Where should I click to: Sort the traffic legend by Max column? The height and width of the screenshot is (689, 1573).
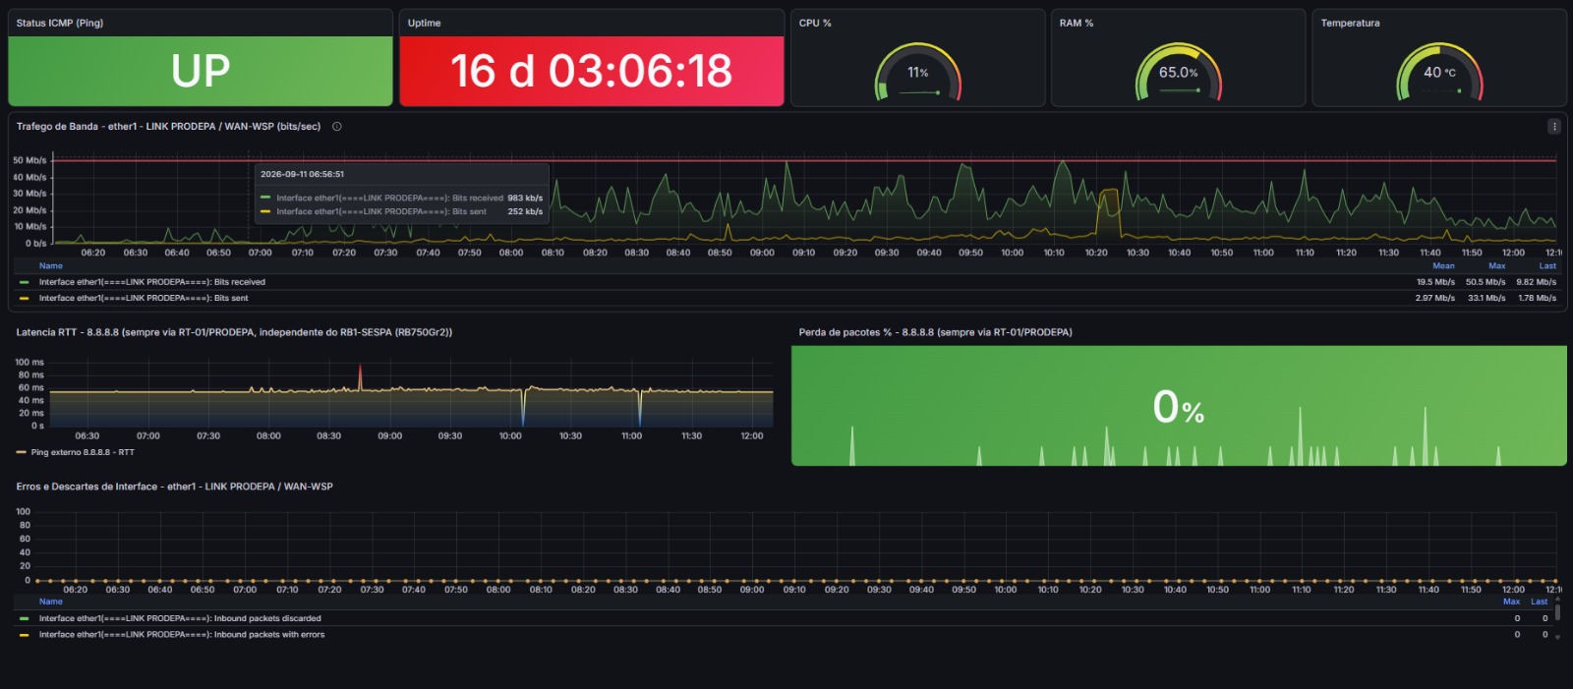1496,265
